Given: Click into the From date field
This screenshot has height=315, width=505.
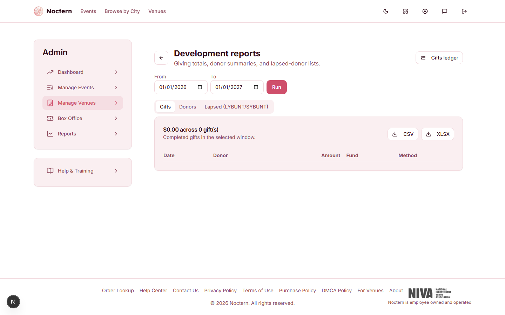Looking at the screenshot, I should [181, 87].
